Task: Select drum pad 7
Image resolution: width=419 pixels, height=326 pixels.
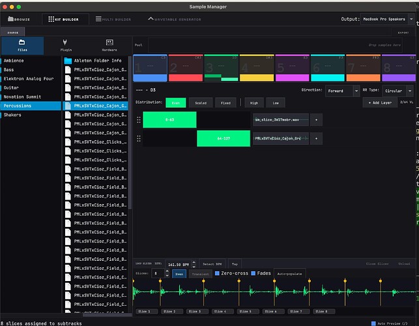Action: click(x=363, y=68)
